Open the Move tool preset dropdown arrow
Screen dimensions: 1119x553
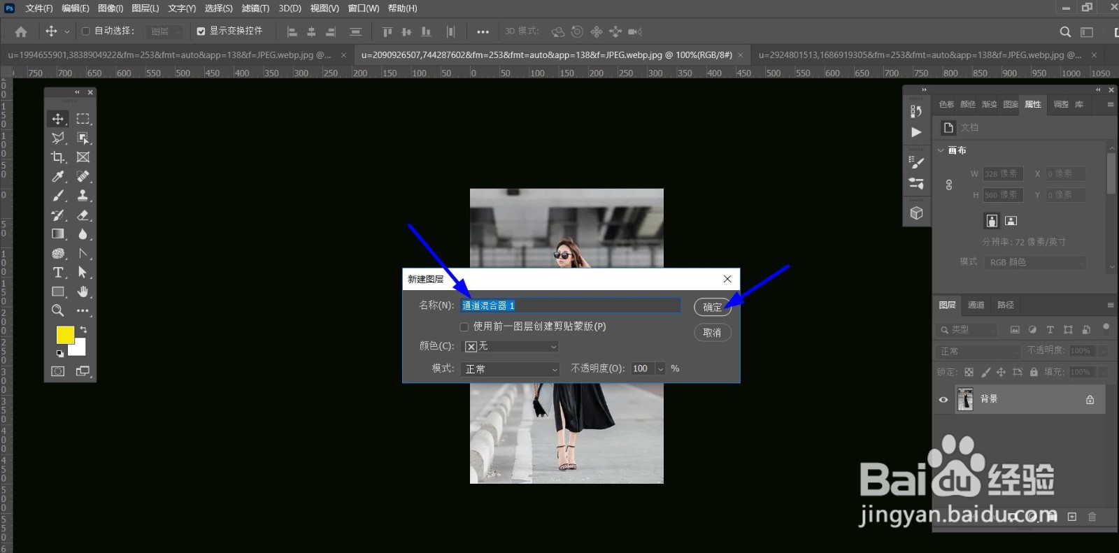coord(67,31)
